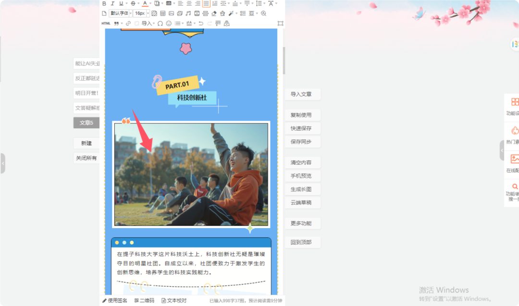The image size is (519, 306).
Task: Expand the right side panel arrow handle
Action: (x=502, y=150)
